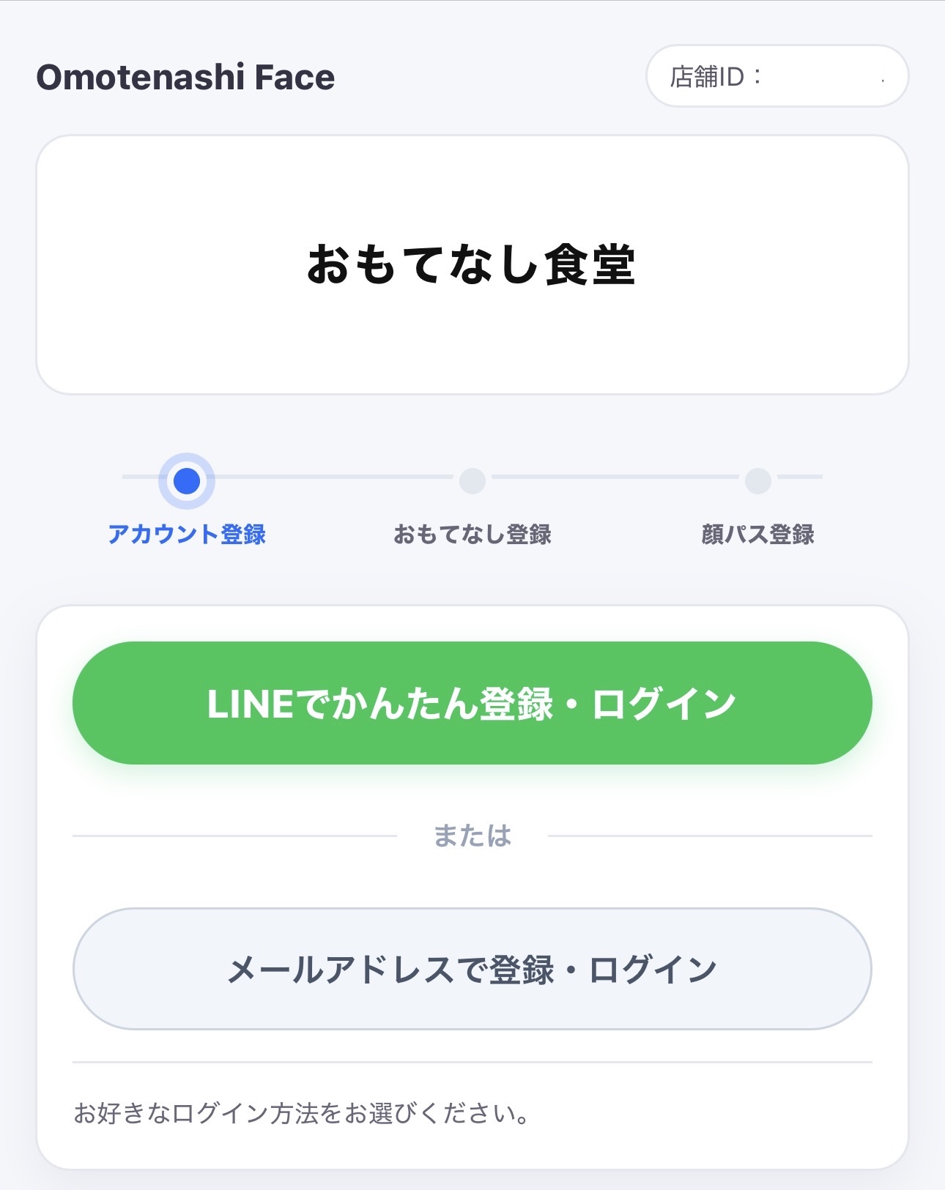The width and height of the screenshot is (945, 1190).
Task: Click the おもてなし食堂 store name heading
Action: (x=471, y=264)
